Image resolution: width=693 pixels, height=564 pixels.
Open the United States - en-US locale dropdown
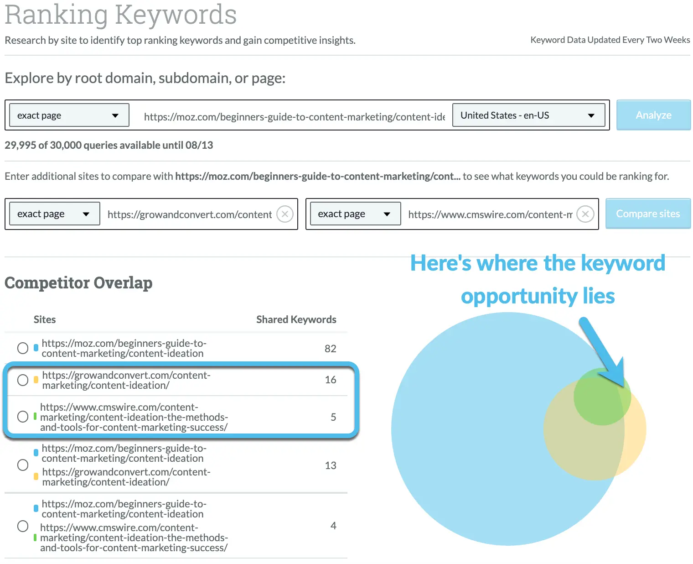pos(528,115)
